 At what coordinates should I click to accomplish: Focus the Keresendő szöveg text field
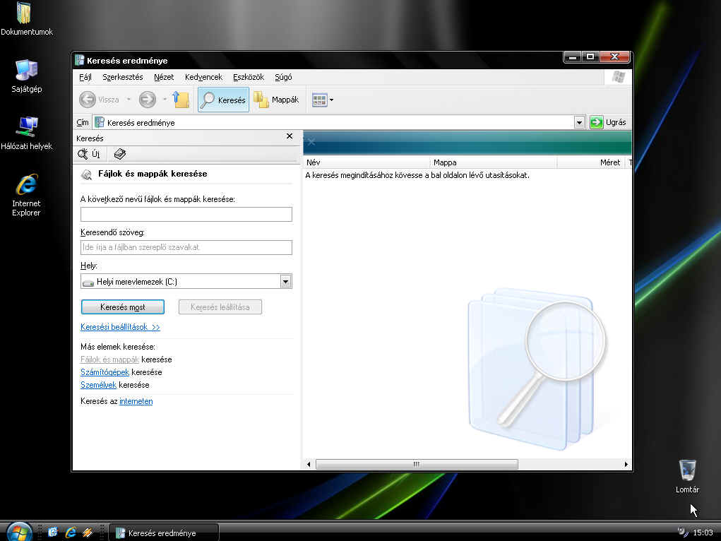(186, 247)
